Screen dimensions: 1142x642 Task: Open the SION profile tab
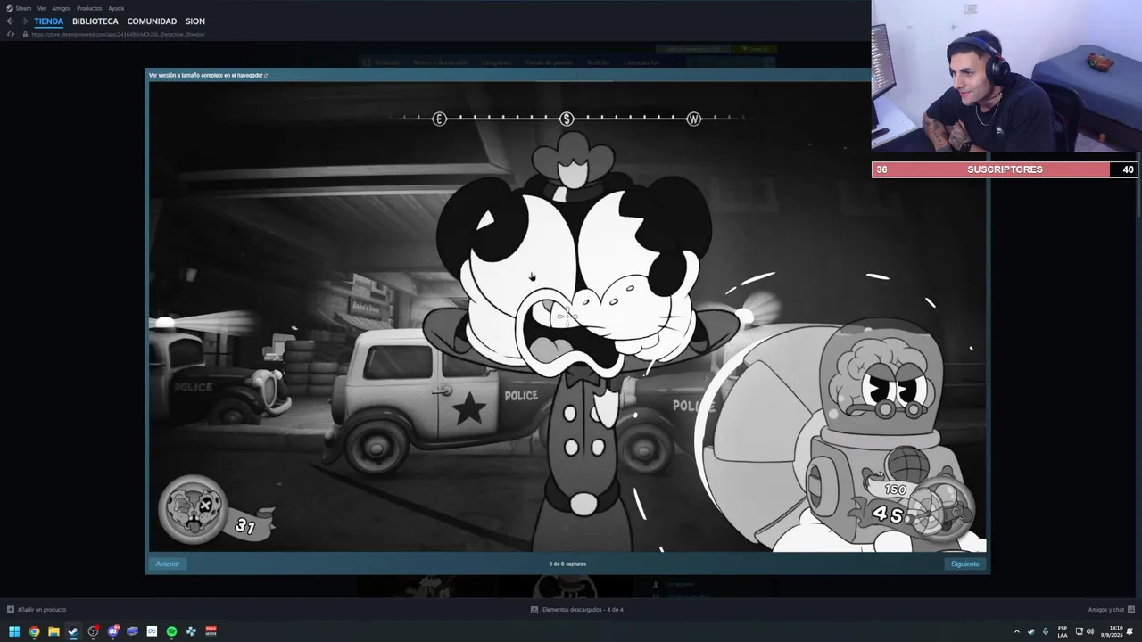[x=195, y=21]
